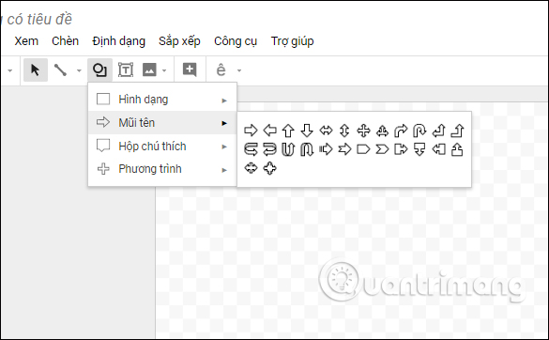Click the document title field
This screenshot has width=549, height=340.
point(37,20)
